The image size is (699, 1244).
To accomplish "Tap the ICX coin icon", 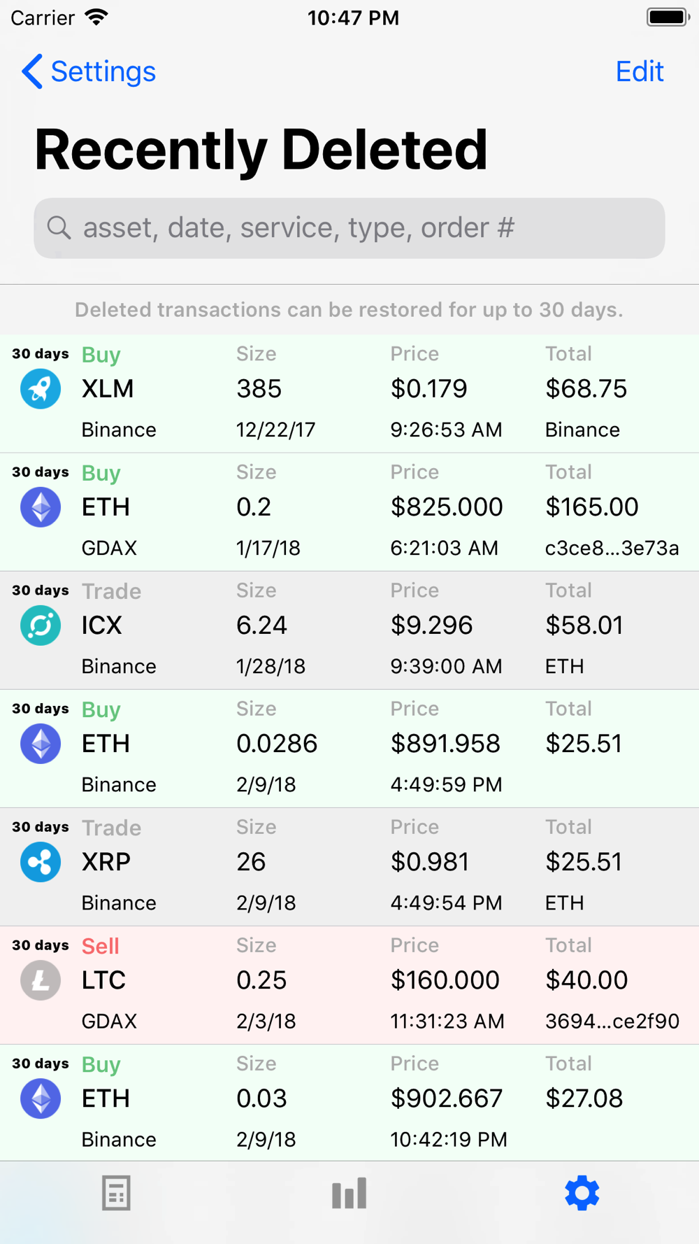I will pyautogui.click(x=41, y=625).
